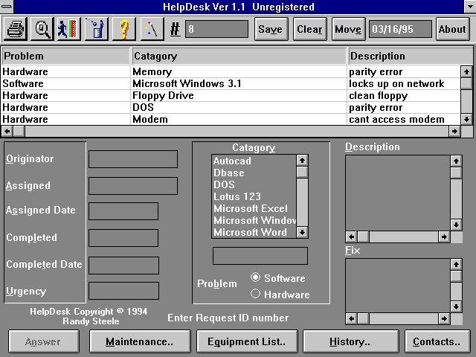
Task: Click the printer icon in the toolbar
Action: pos(16,30)
